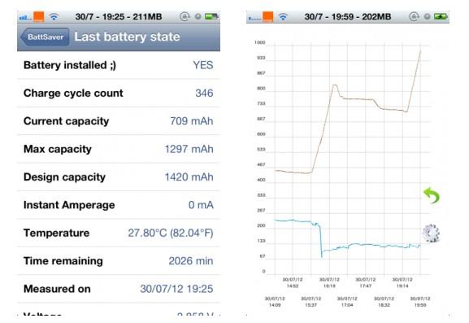The image size is (469, 323).
Task: Tap the Time remaining 2026 min row
Action: [x=119, y=260]
